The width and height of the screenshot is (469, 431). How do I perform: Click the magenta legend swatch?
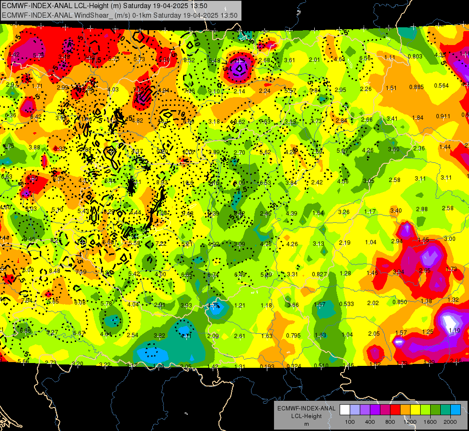[385, 410]
